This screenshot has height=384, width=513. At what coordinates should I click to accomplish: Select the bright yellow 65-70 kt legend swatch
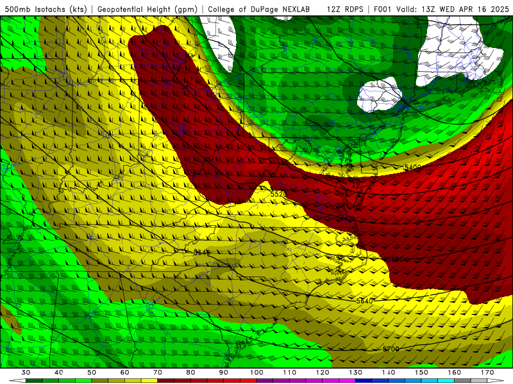tap(149, 381)
